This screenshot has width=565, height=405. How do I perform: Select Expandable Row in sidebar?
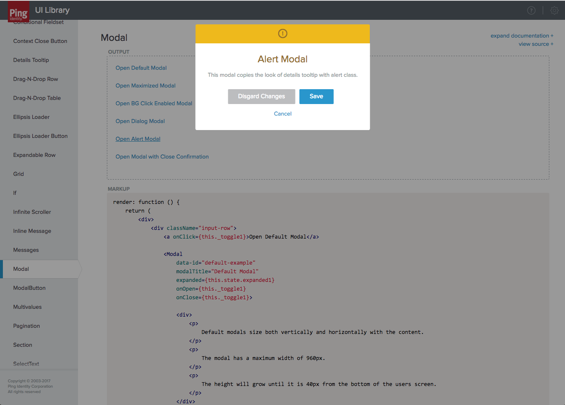(x=34, y=155)
